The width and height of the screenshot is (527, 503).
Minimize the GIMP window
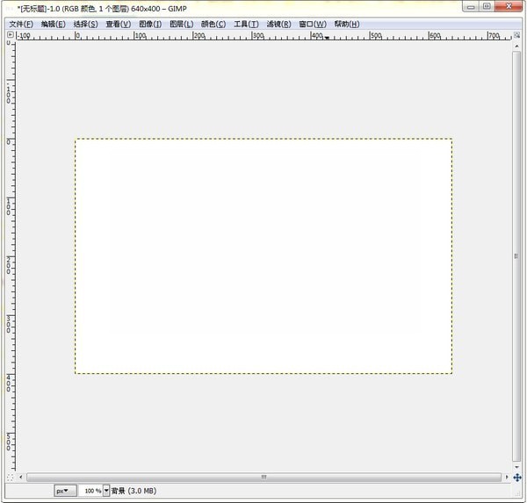[x=471, y=7]
